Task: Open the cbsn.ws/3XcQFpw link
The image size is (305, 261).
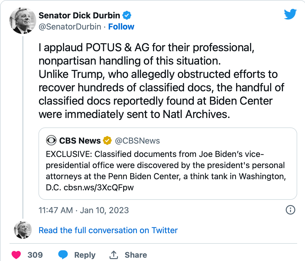Action: pos(99,188)
